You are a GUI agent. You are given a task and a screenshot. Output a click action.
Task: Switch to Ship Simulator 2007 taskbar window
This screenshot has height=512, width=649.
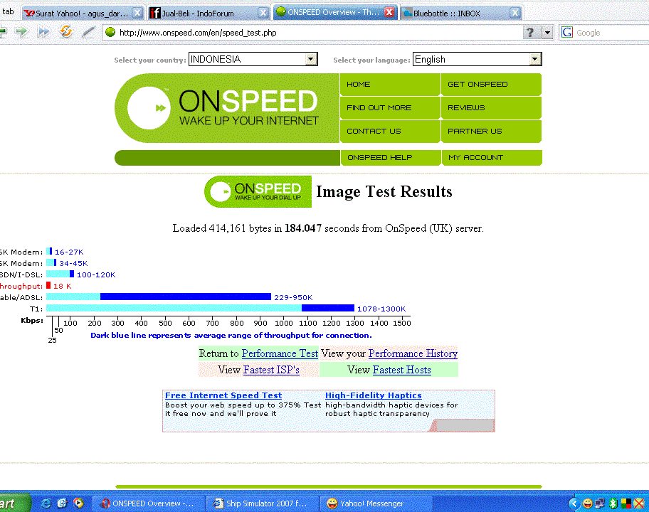click(262, 503)
